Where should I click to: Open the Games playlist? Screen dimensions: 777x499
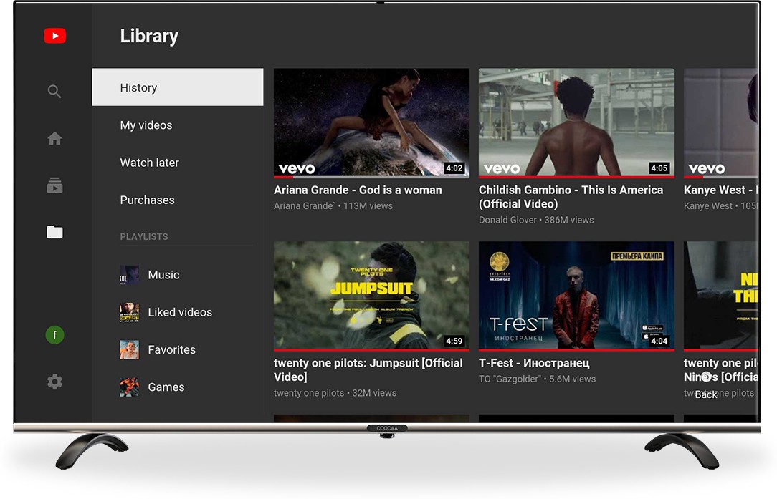[166, 387]
